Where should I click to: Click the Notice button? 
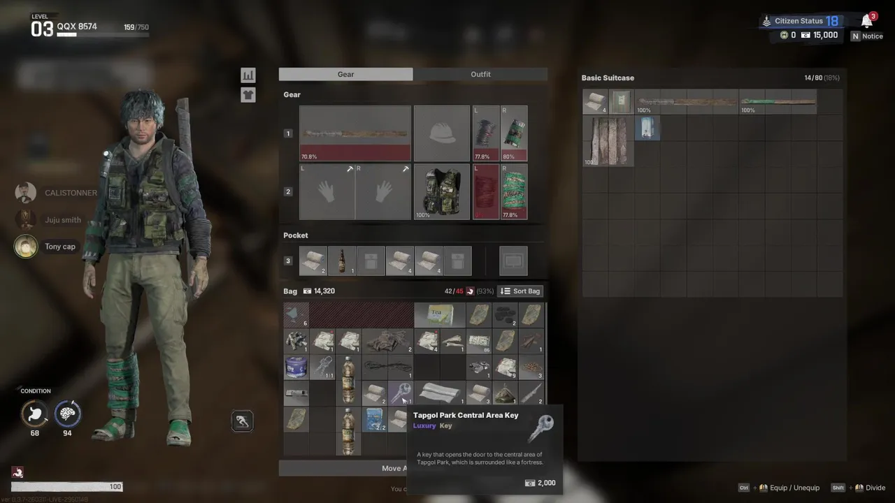click(x=867, y=36)
